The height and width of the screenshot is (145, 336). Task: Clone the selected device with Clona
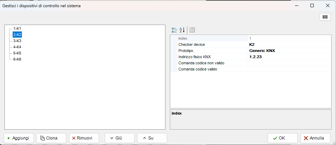point(51,138)
